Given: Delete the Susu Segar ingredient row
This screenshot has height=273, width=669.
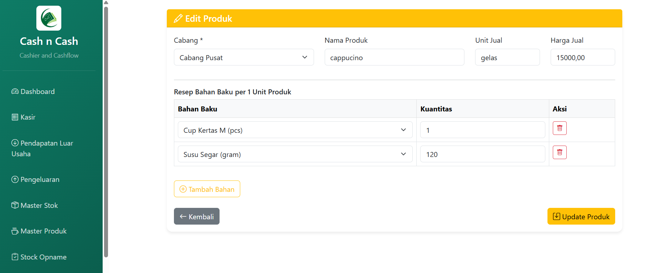Looking at the screenshot, I should [560, 152].
